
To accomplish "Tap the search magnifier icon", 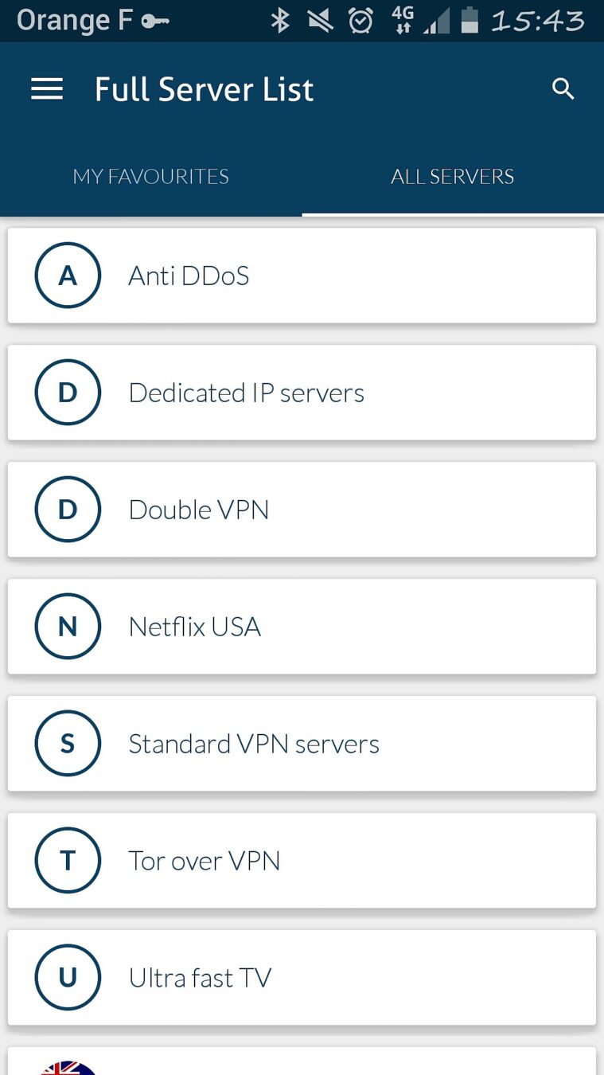I will pos(563,89).
